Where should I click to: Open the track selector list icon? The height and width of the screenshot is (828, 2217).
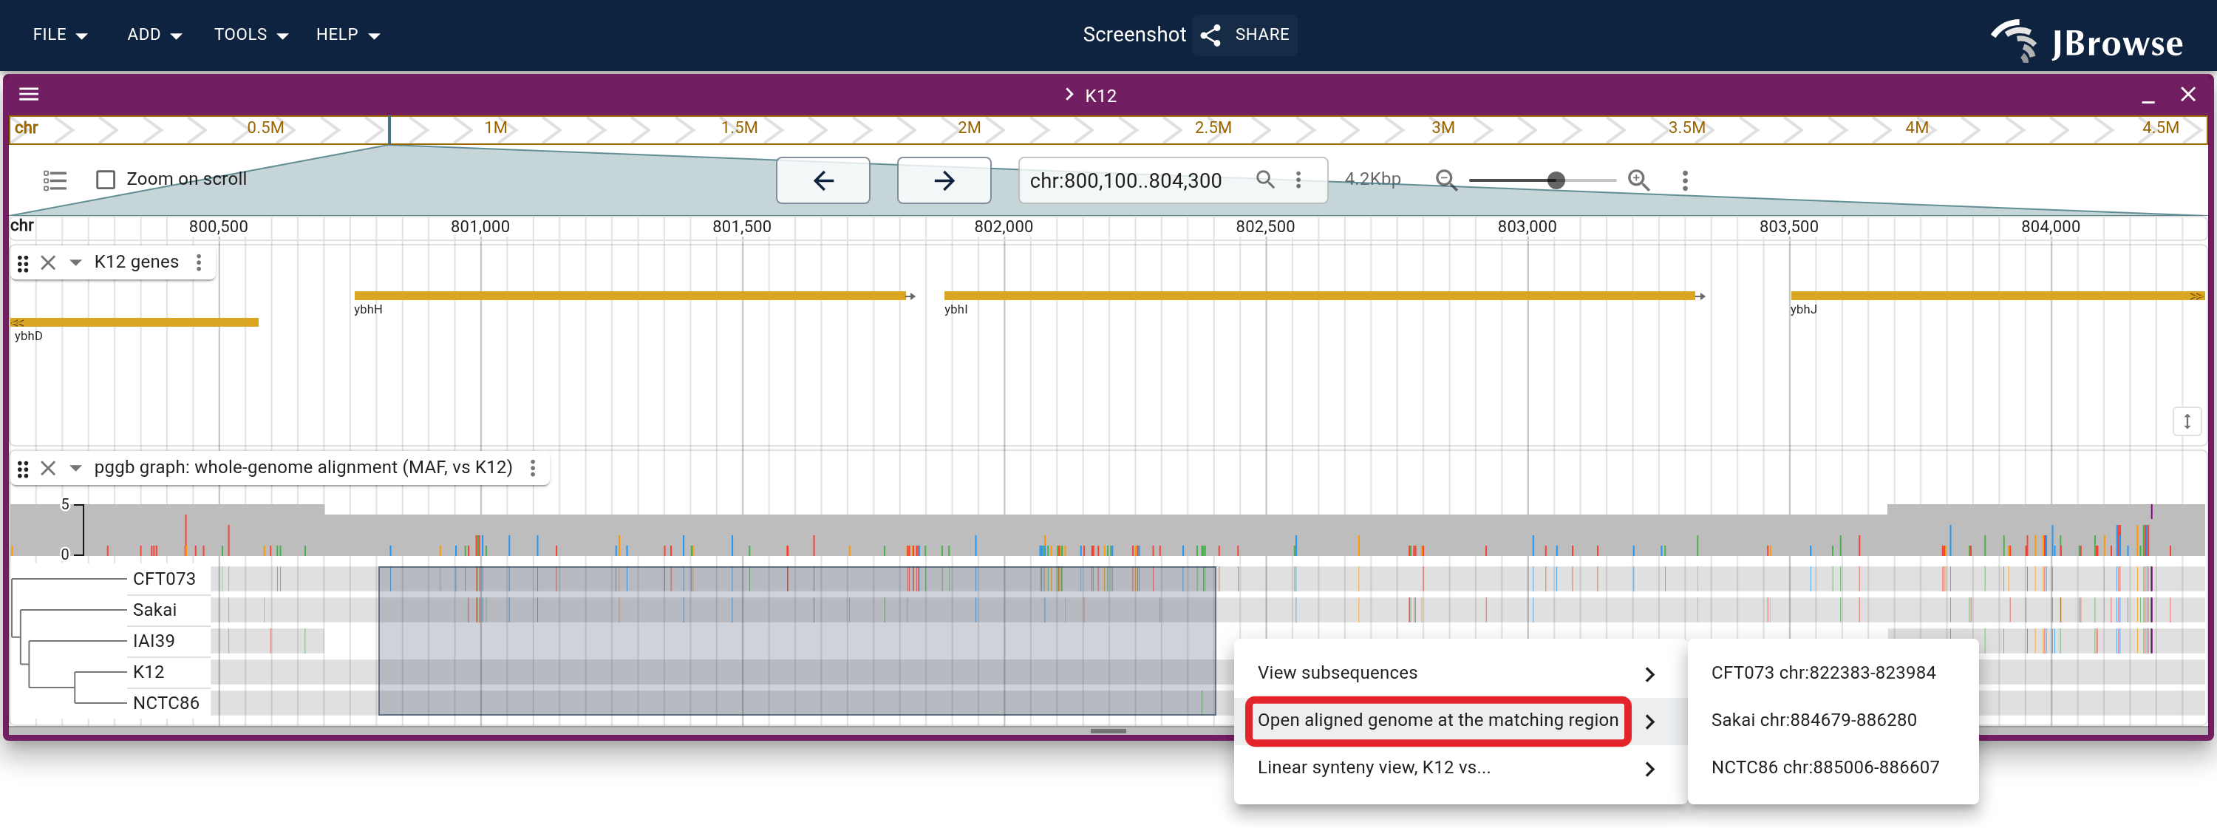(55, 180)
